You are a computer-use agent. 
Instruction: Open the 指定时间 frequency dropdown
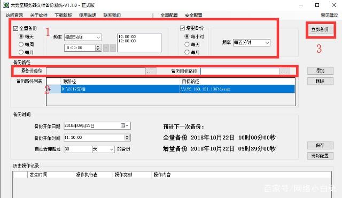[83, 37]
